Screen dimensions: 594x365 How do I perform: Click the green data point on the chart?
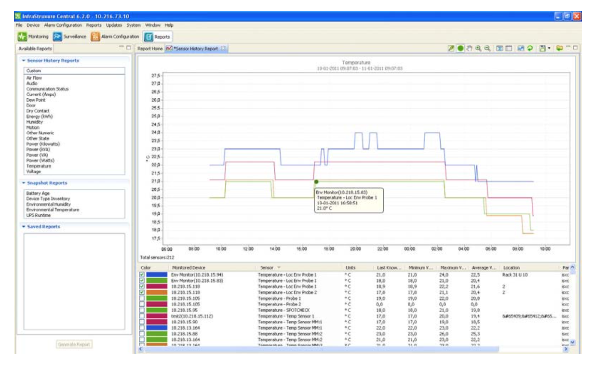coord(316,182)
